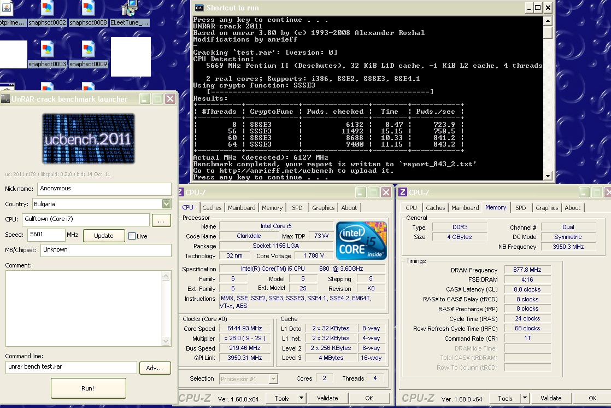Open the SPD tab in right CPU-Z window
611x408 pixels.
point(521,208)
